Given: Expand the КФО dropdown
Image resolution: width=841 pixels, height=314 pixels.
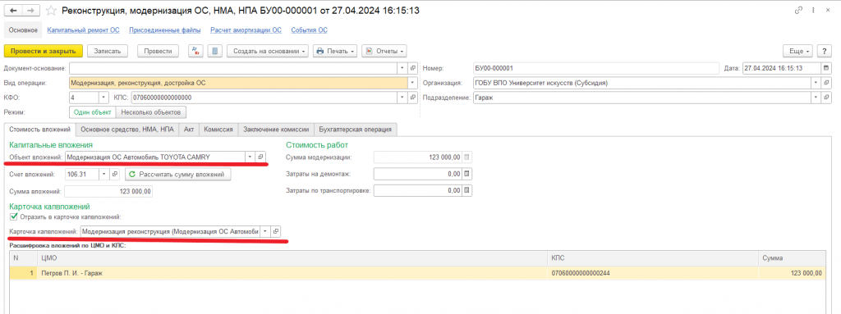Looking at the screenshot, I should click(103, 98).
